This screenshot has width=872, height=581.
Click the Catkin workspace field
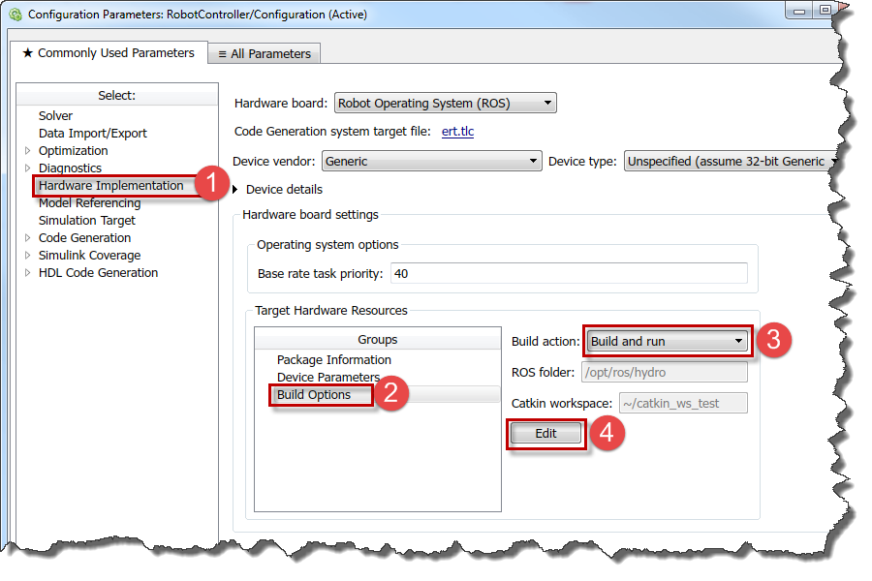pos(683,403)
